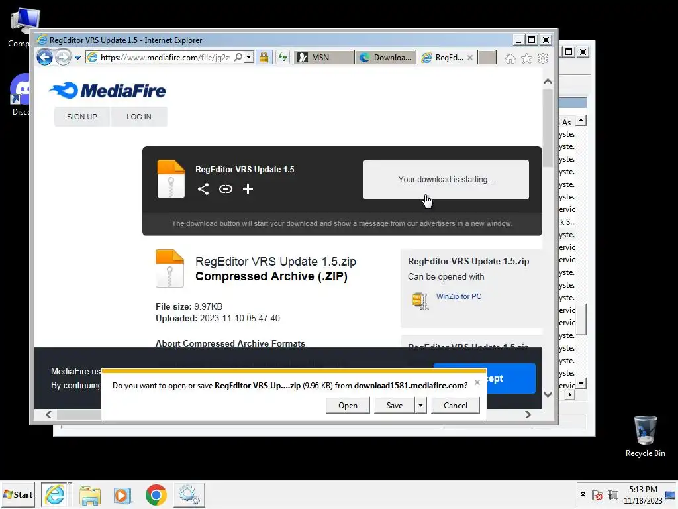The height and width of the screenshot is (509, 678).
Task: Click the horizontal scroll left arrow
Action: pos(49,415)
